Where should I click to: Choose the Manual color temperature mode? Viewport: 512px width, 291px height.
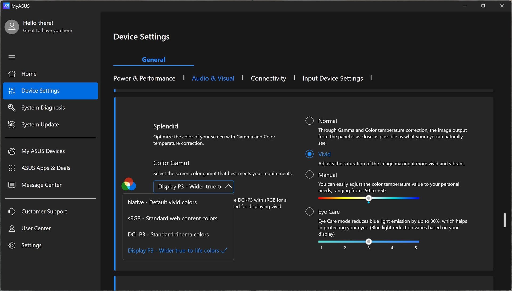(309, 175)
